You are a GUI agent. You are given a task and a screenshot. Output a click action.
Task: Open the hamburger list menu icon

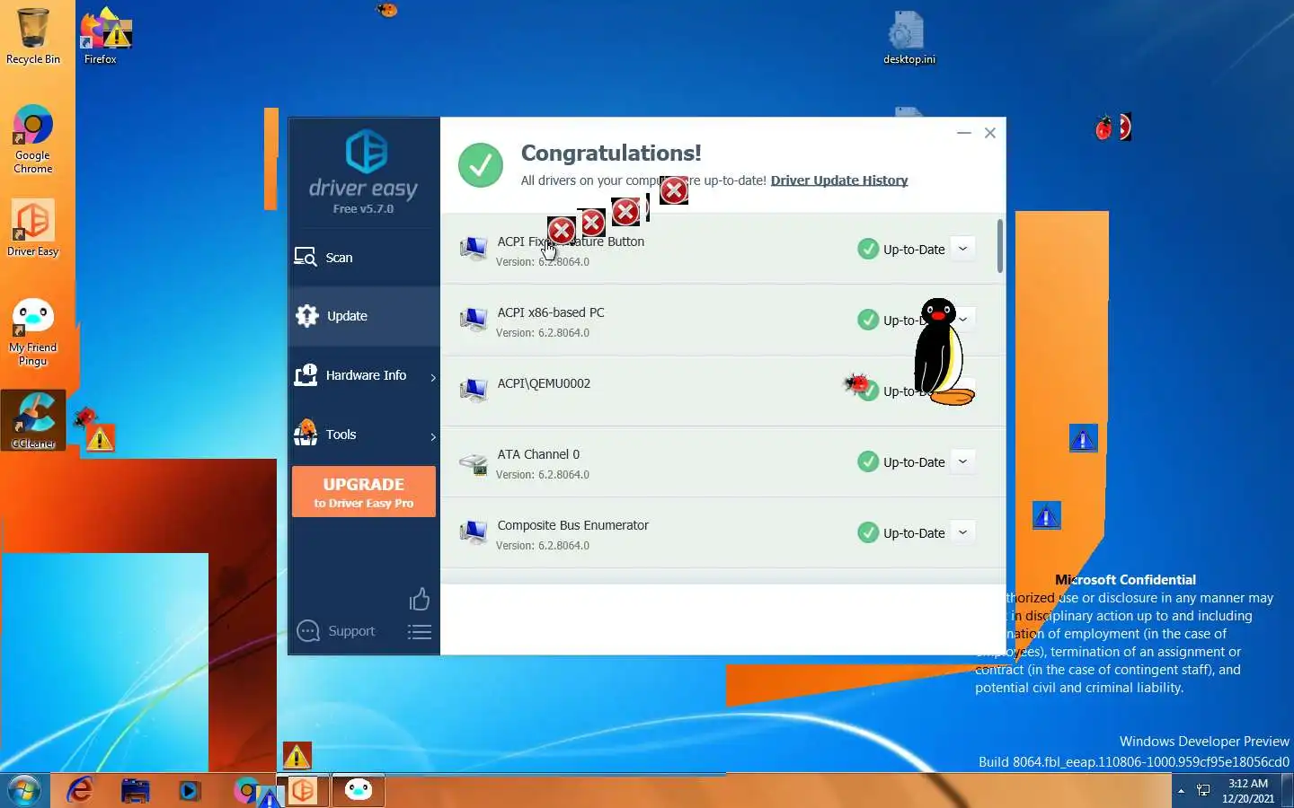(420, 632)
